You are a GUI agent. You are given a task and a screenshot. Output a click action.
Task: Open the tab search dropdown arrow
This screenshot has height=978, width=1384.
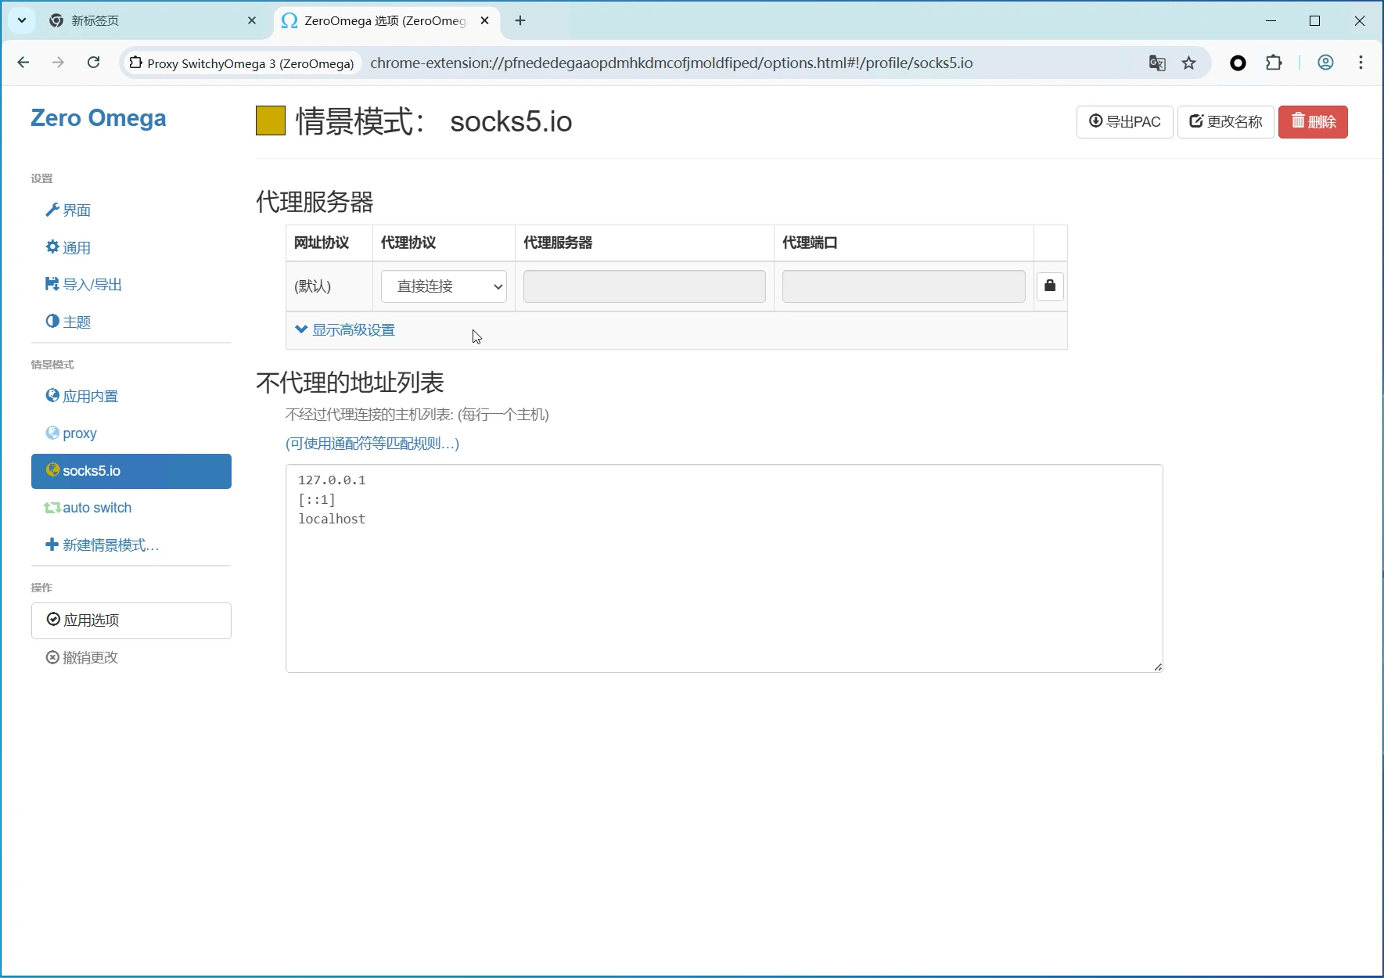click(x=22, y=20)
